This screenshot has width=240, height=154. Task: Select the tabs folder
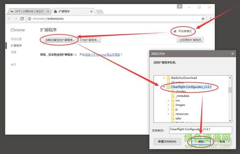[x=178, y=118]
